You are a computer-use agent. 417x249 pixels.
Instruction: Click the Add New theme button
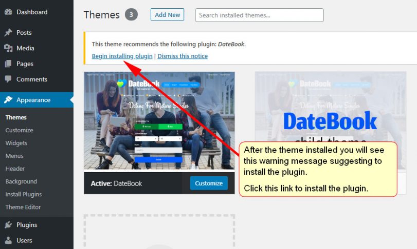tap(167, 14)
